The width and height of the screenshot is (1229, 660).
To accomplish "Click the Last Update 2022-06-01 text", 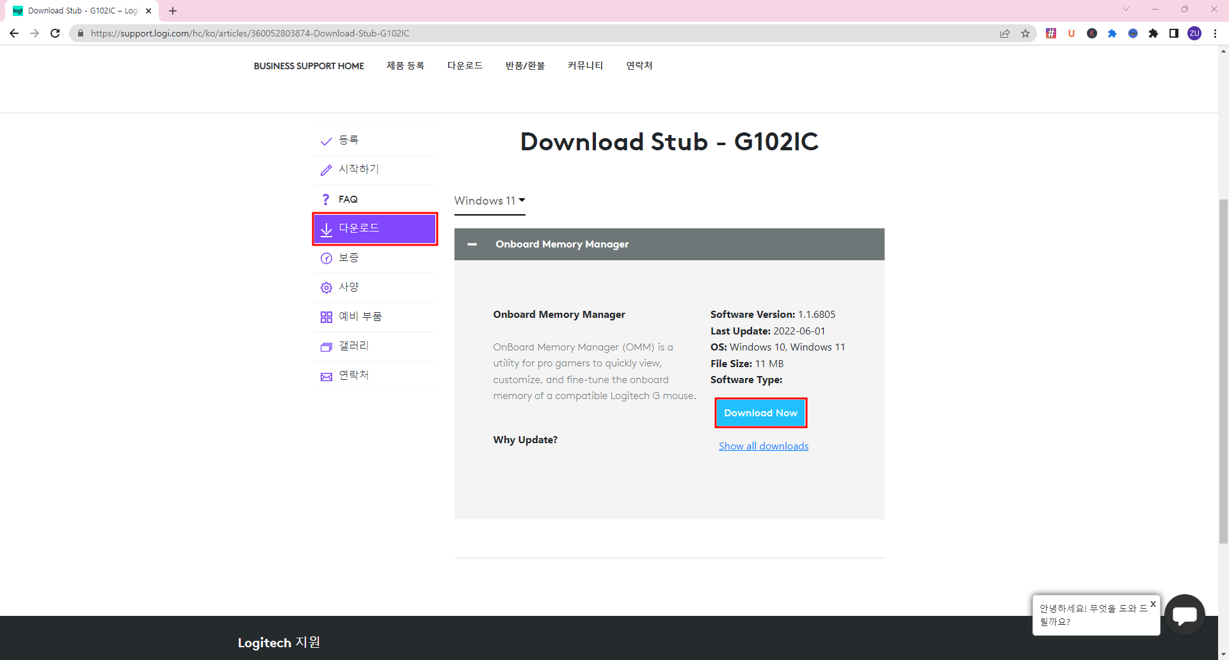I will [767, 331].
